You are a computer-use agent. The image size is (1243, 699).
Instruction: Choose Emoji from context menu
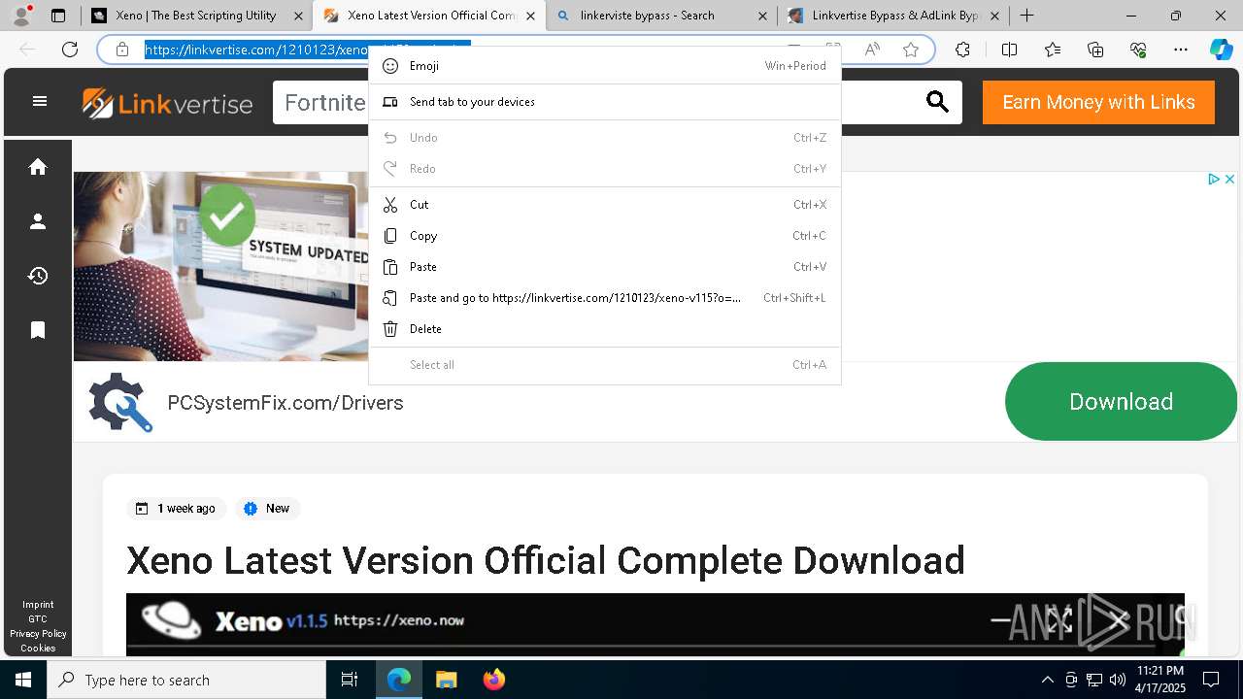(605, 66)
